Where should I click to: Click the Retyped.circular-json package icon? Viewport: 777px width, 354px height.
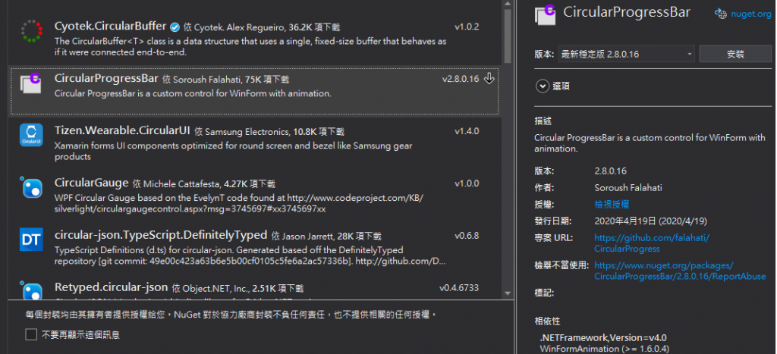31,290
